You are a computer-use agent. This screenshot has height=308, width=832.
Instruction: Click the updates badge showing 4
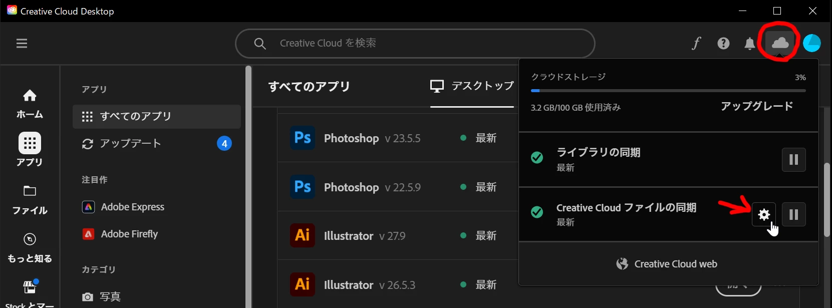pyautogui.click(x=224, y=144)
